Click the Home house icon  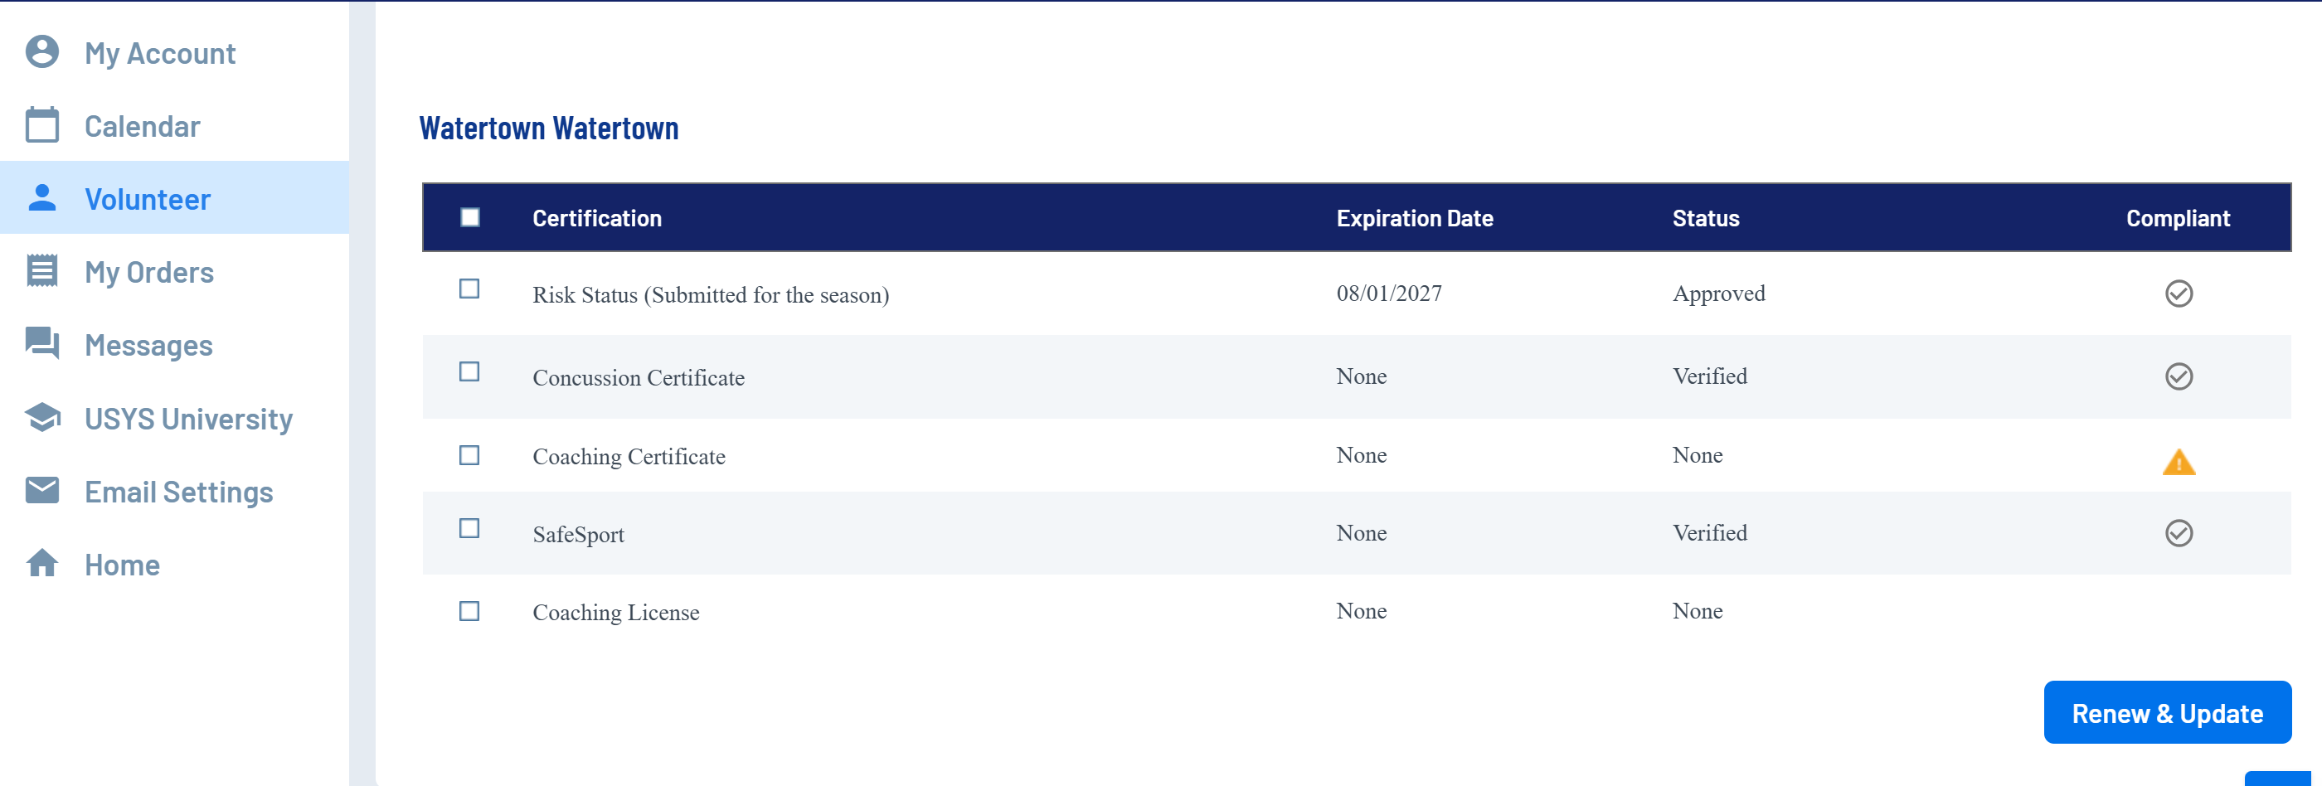[42, 563]
